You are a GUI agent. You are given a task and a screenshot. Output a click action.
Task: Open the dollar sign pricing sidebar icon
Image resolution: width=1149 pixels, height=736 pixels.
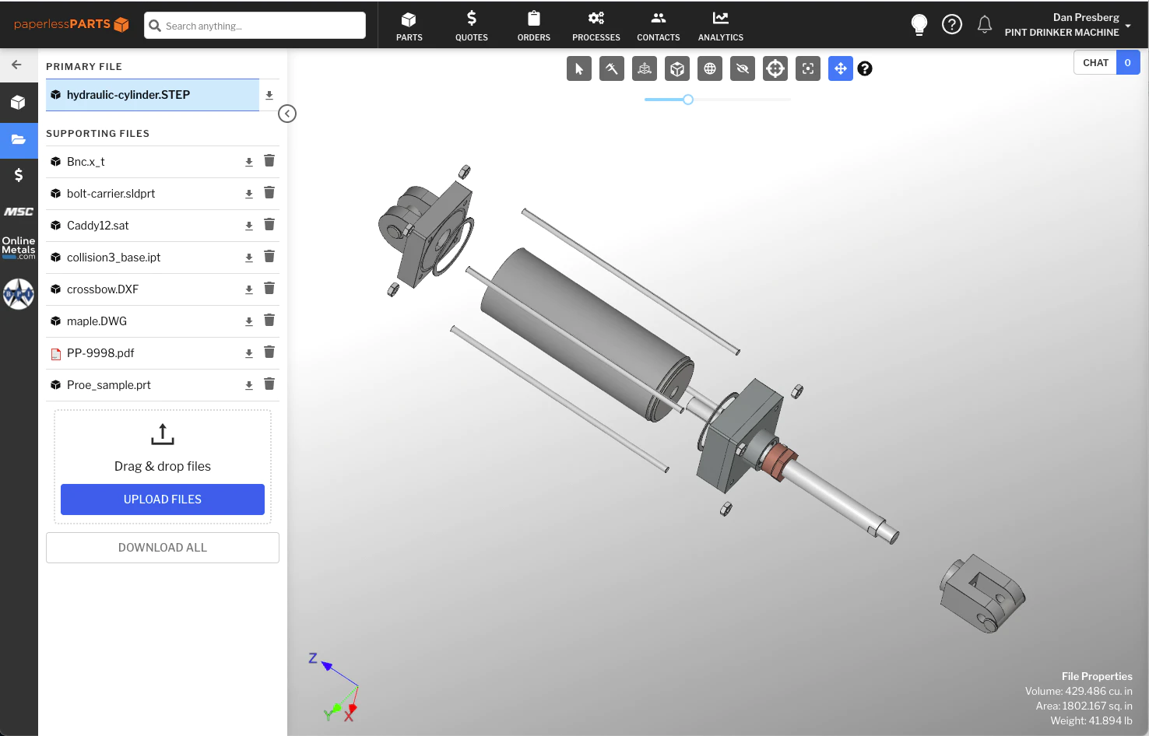click(x=19, y=175)
